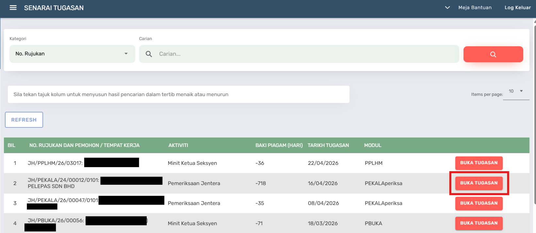Click the REFRESH button

(24, 120)
